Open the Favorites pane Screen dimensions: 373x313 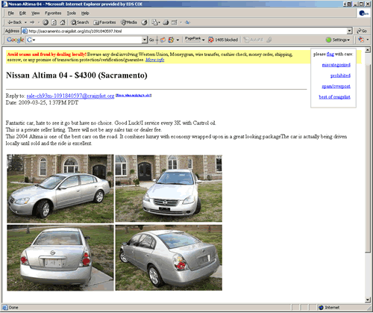[x=104, y=22]
